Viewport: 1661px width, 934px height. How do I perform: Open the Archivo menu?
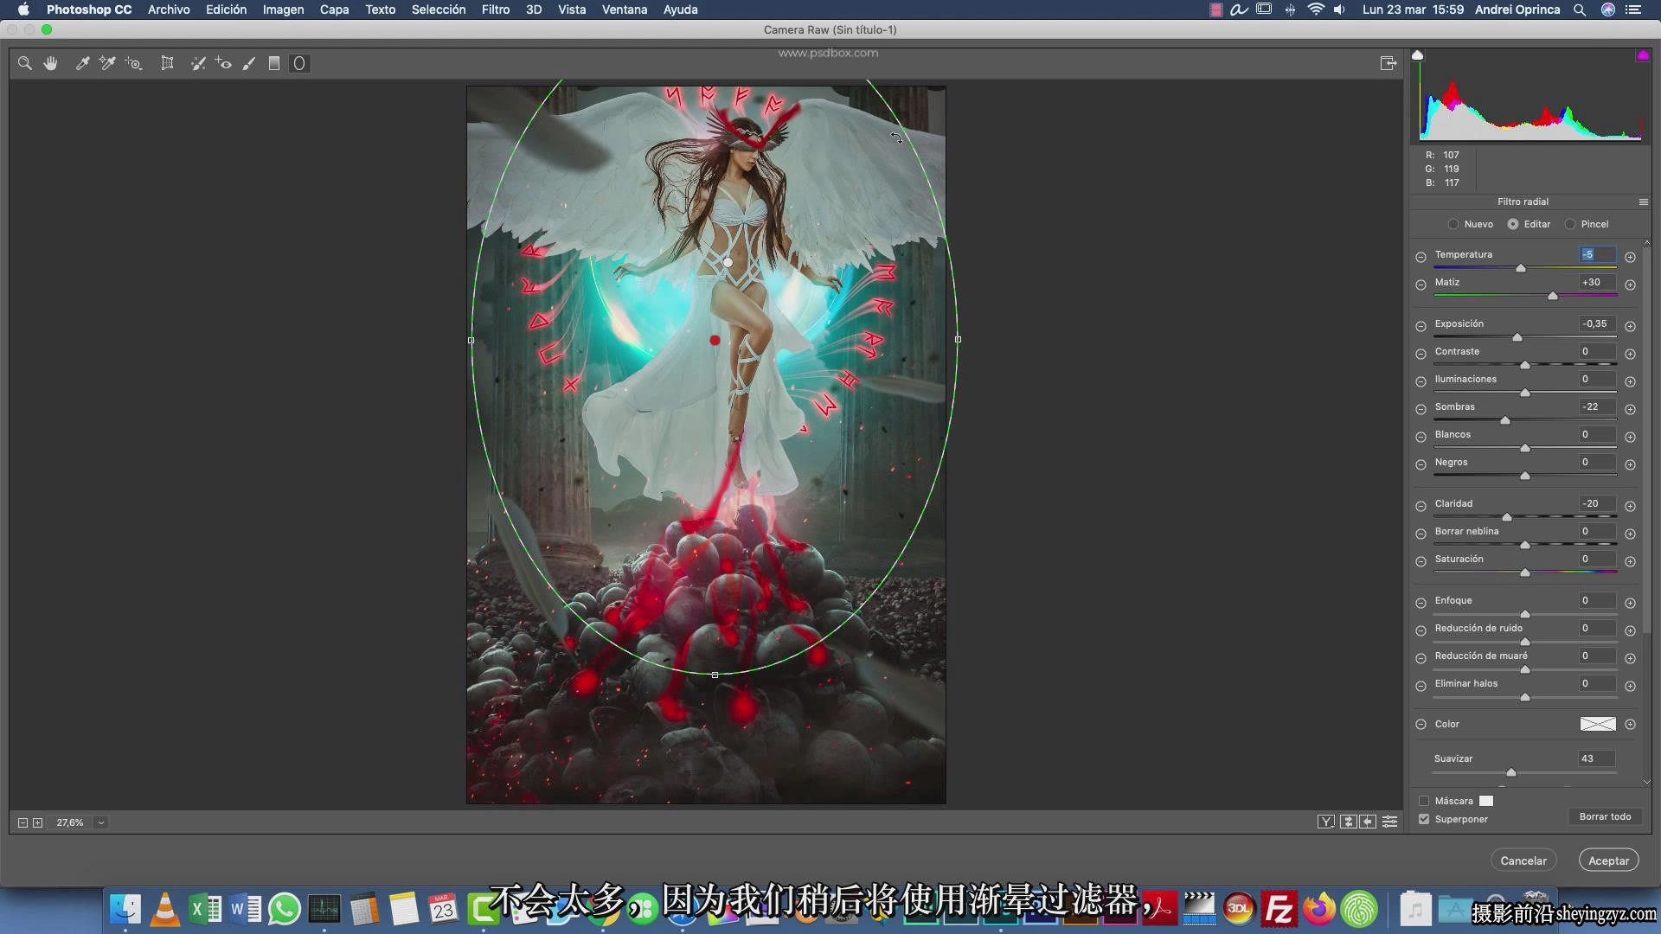pyautogui.click(x=169, y=10)
